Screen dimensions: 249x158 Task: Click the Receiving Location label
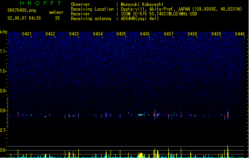coord(92,9)
